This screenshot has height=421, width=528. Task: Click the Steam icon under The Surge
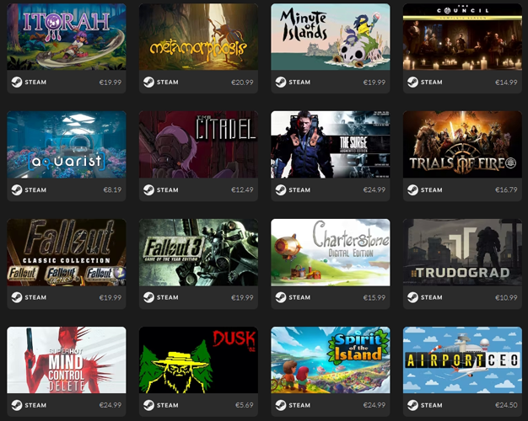(281, 190)
